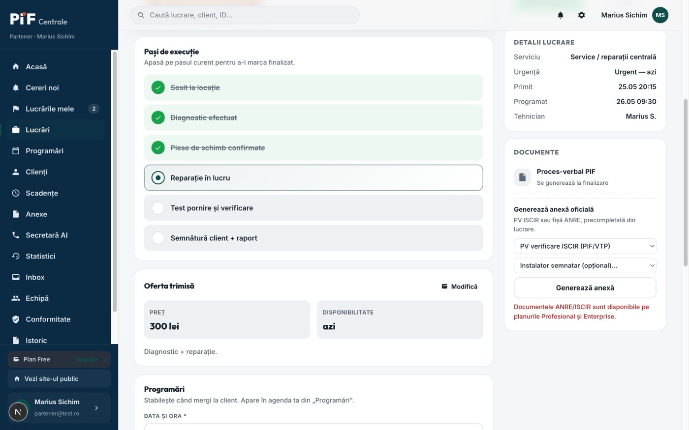Click the Modifică offer button
Viewport: 689px width, 430px height.
point(459,287)
